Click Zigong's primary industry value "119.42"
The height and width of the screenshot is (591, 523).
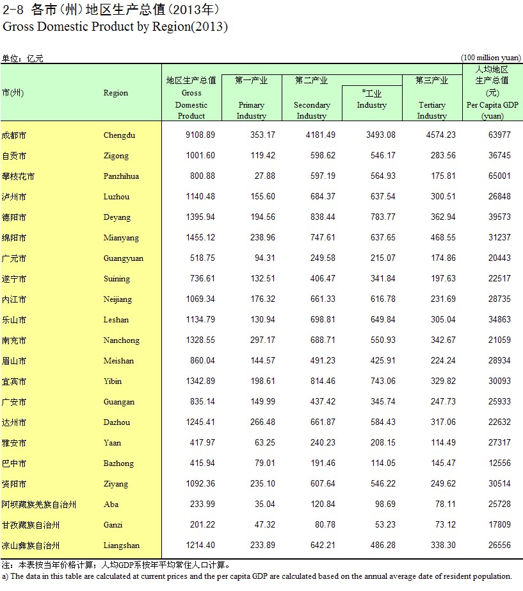(263, 155)
